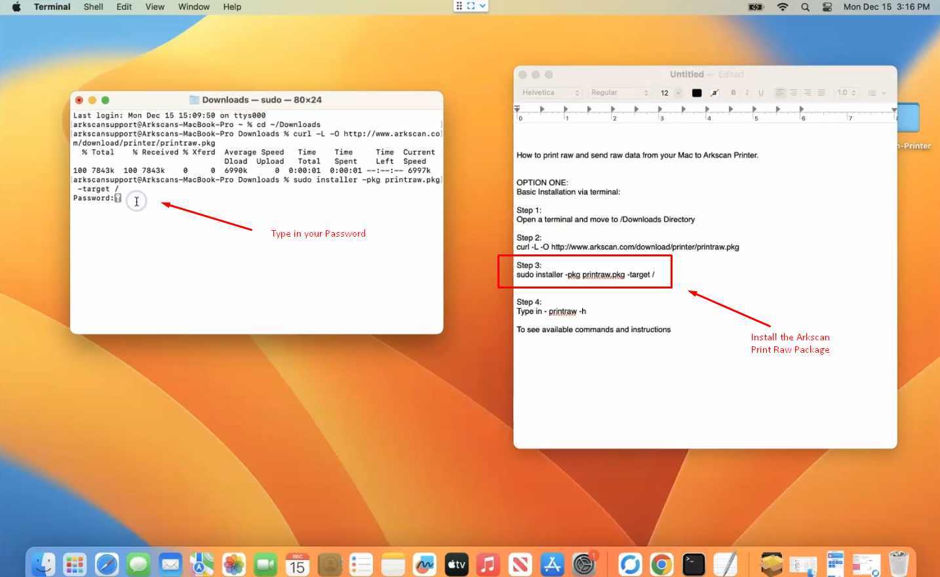Open Finder from the Dock
This screenshot has height=577, width=940.
43,564
